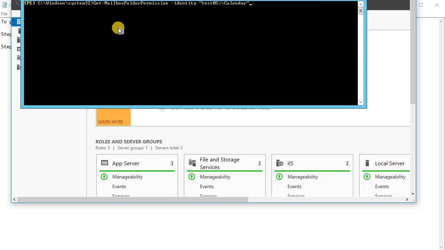The width and height of the screenshot is (445, 250).
Task: Click File and Storage Manageability status icon
Action: [192, 177]
